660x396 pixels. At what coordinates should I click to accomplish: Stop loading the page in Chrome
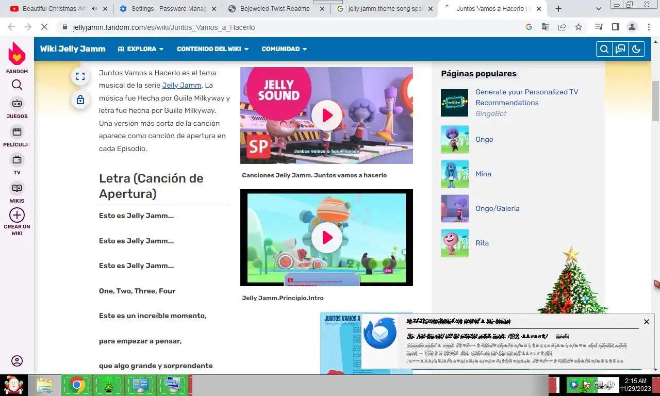(45, 27)
